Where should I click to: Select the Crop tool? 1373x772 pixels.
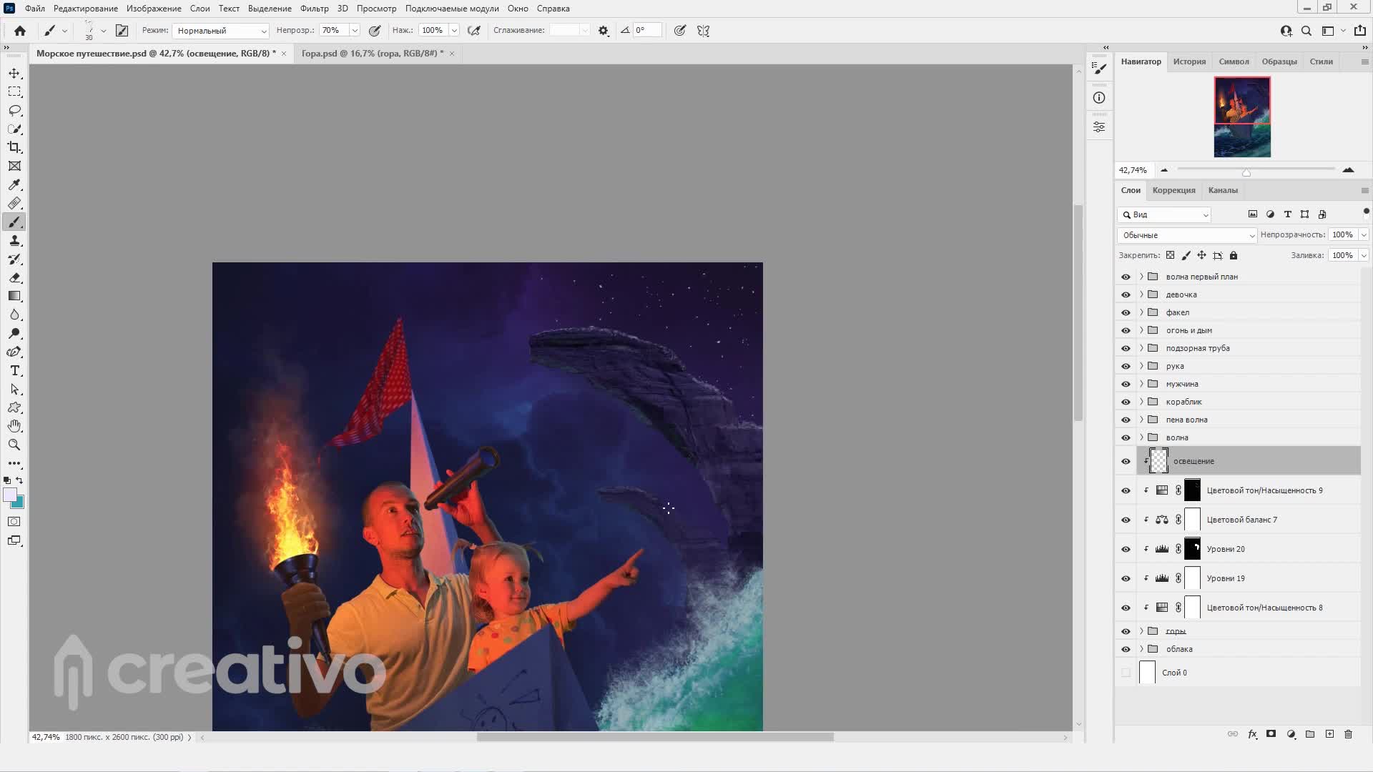pos(14,147)
